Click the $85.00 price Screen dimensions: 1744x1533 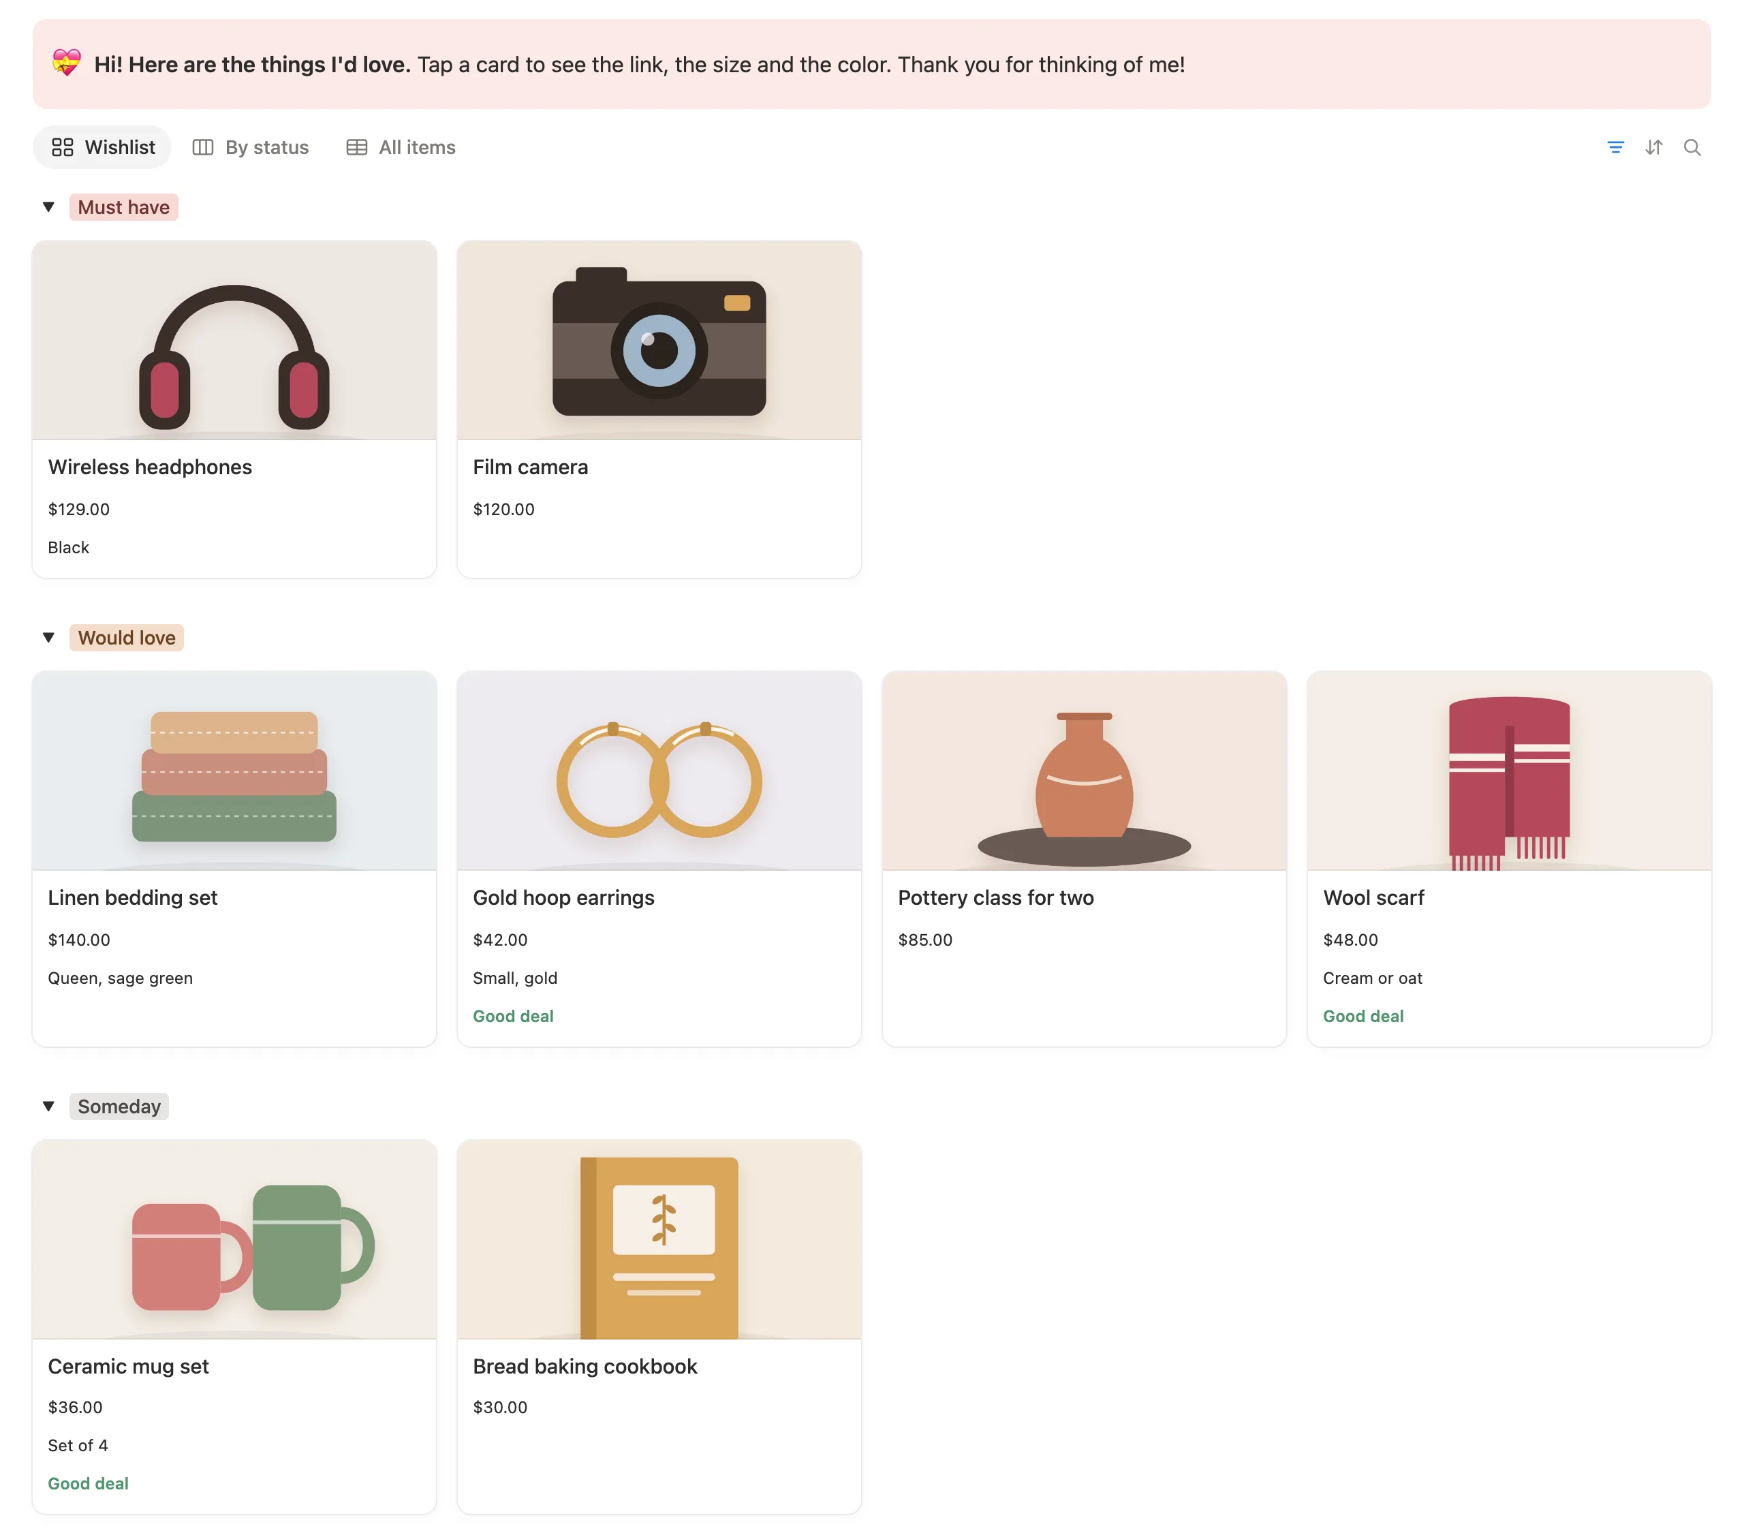coord(925,940)
